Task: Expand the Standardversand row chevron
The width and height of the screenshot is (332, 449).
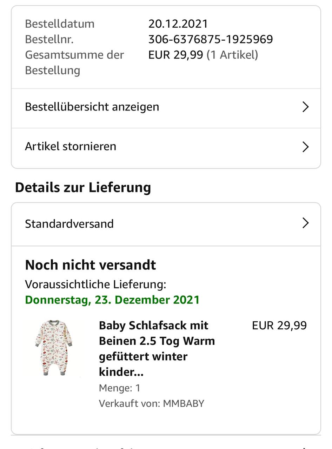Action: [x=305, y=223]
